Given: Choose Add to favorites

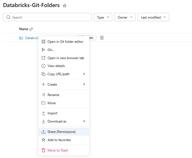Looking at the screenshot, I should point(64,140).
